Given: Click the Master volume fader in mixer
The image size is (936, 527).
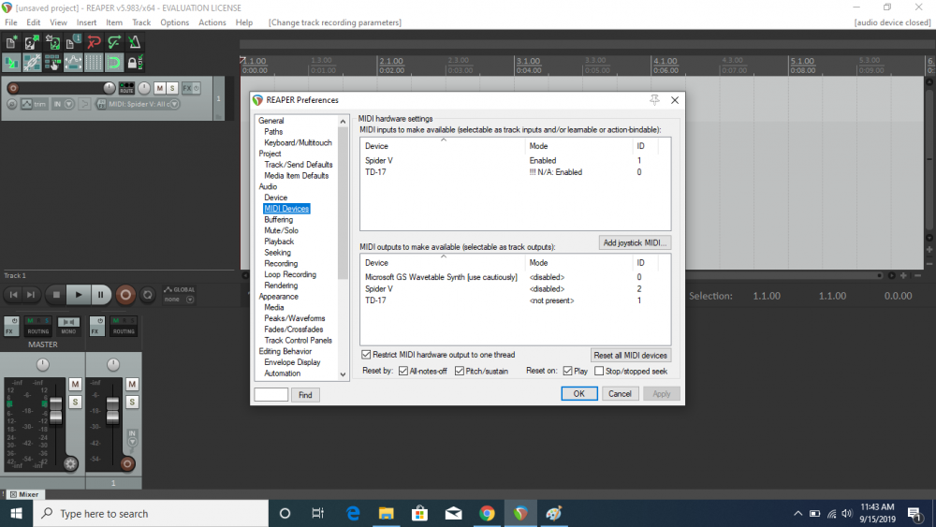Looking at the screenshot, I should 55,411.
